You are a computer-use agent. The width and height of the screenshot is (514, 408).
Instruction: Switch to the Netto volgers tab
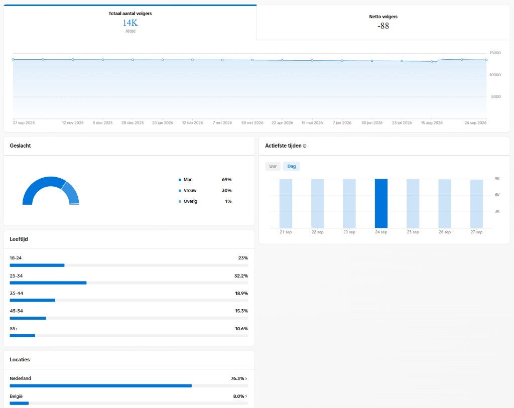(x=383, y=22)
